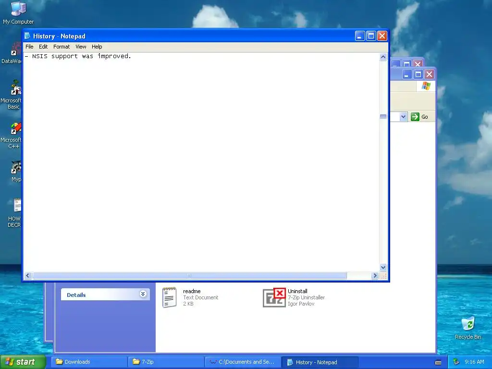Screen dimensions: 492x369
Task: Click the horizontal scrollbar thumb in Notepad
Action: tap(189, 275)
